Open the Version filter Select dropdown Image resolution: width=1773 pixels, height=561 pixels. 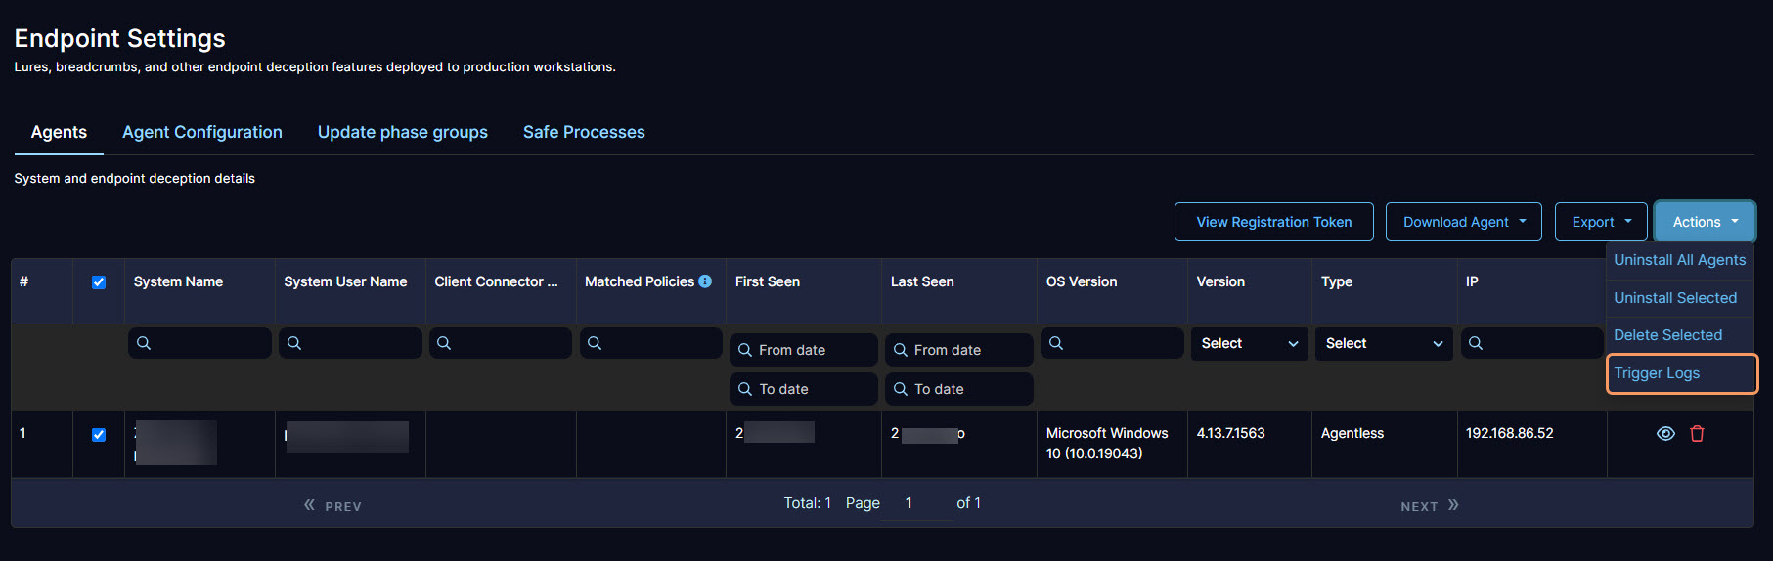1249,344
